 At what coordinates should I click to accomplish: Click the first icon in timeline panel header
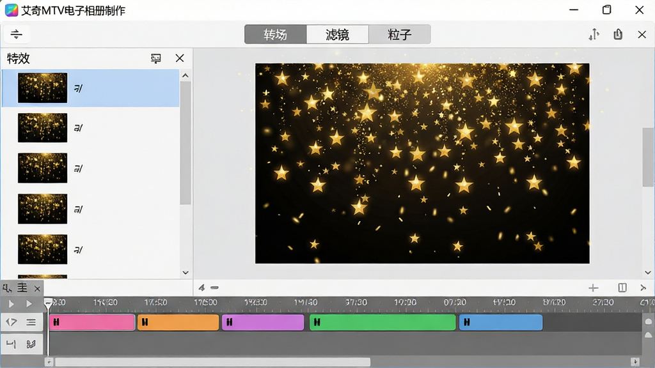(7, 288)
